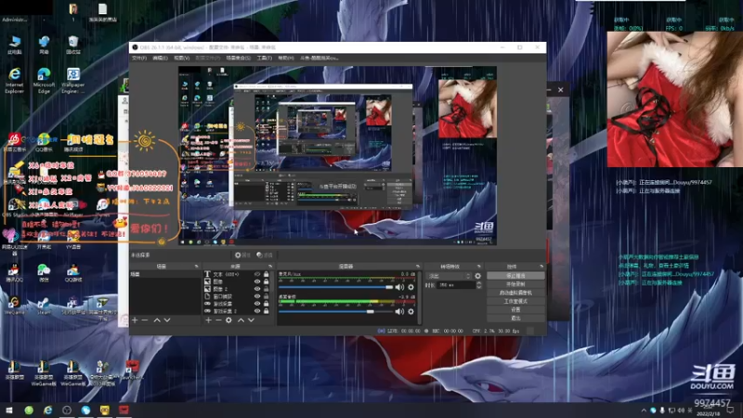Click the 工作室模式 studio mode button

coord(515,301)
